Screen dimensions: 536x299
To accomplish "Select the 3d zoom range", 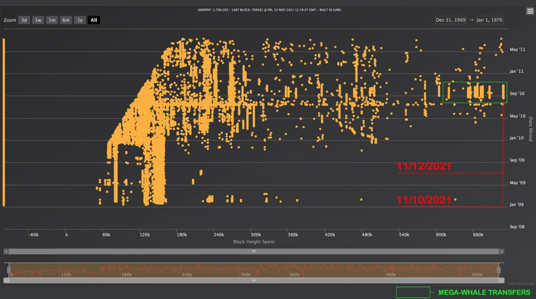I will (24, 20).
